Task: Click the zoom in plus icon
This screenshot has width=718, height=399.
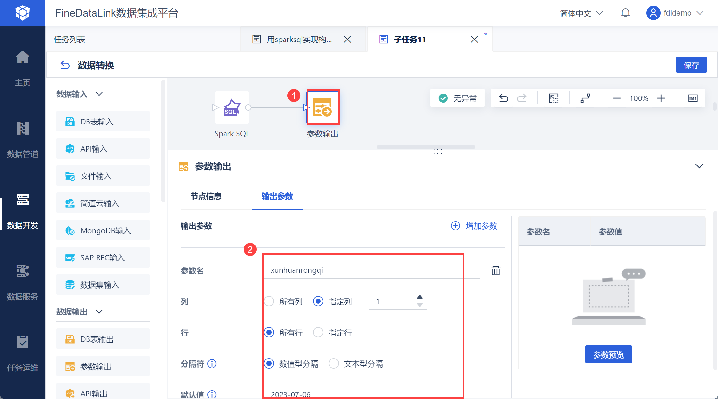Action: pos(661,98)
